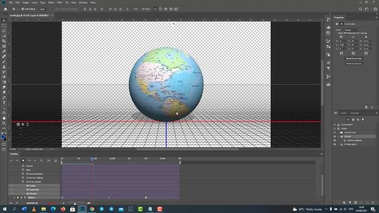Toggle 3D Cross Section stopwatch
This screenshot has width=379, height=213.
tap(23, 182)
